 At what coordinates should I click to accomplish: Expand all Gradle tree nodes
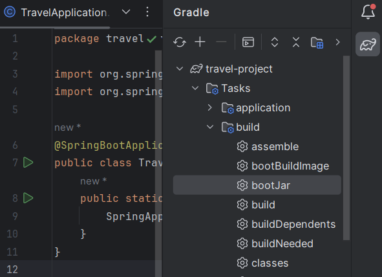(275, 42)
